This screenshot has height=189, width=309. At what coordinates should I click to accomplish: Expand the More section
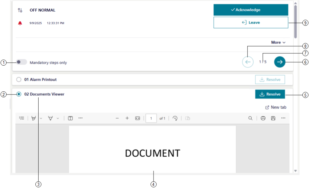pyautogui.click(x=278, y=42)
